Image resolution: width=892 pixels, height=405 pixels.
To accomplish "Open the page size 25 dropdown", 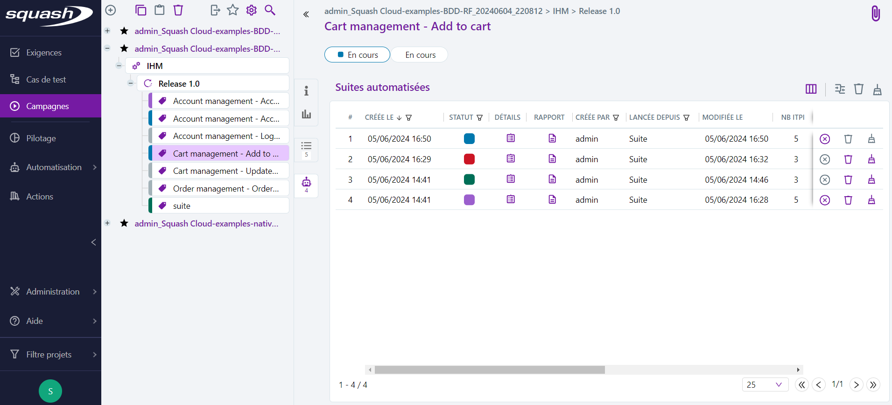I will pos(765,384).
